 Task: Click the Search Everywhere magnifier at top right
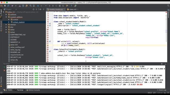click(x=168, y=6)
